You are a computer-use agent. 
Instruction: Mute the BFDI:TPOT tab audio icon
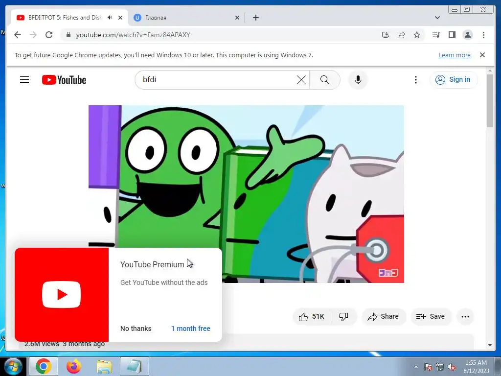pyautogui.click(x=110, y=18)
